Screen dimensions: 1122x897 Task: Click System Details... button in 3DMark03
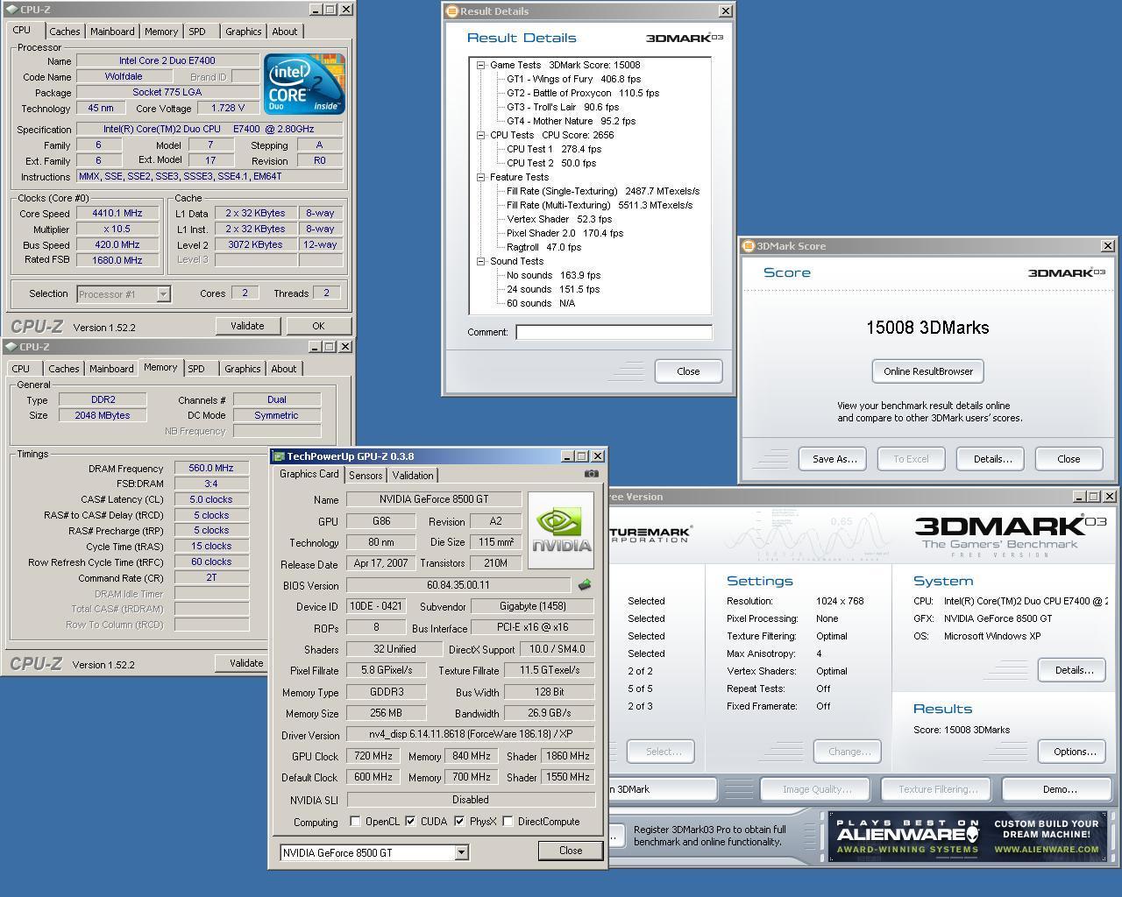click(1073, 670)
